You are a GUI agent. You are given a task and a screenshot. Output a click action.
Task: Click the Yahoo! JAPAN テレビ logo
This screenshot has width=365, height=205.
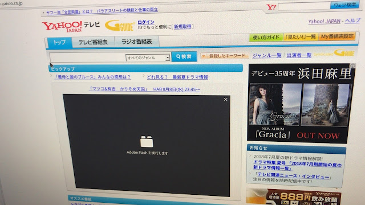point(71,26)
